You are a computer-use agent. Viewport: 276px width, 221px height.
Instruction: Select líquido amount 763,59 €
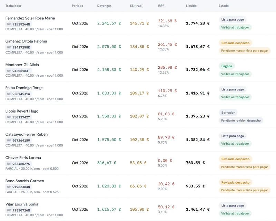coord(195,163)
